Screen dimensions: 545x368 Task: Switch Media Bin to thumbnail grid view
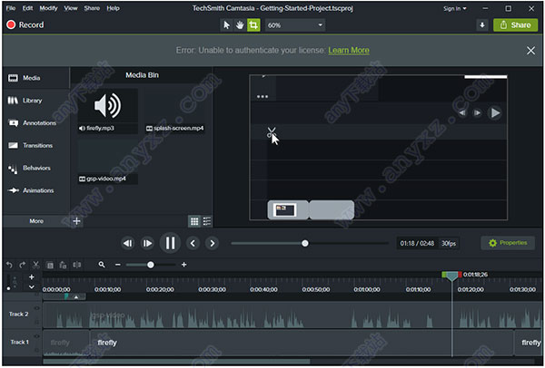tap(194, 221)
